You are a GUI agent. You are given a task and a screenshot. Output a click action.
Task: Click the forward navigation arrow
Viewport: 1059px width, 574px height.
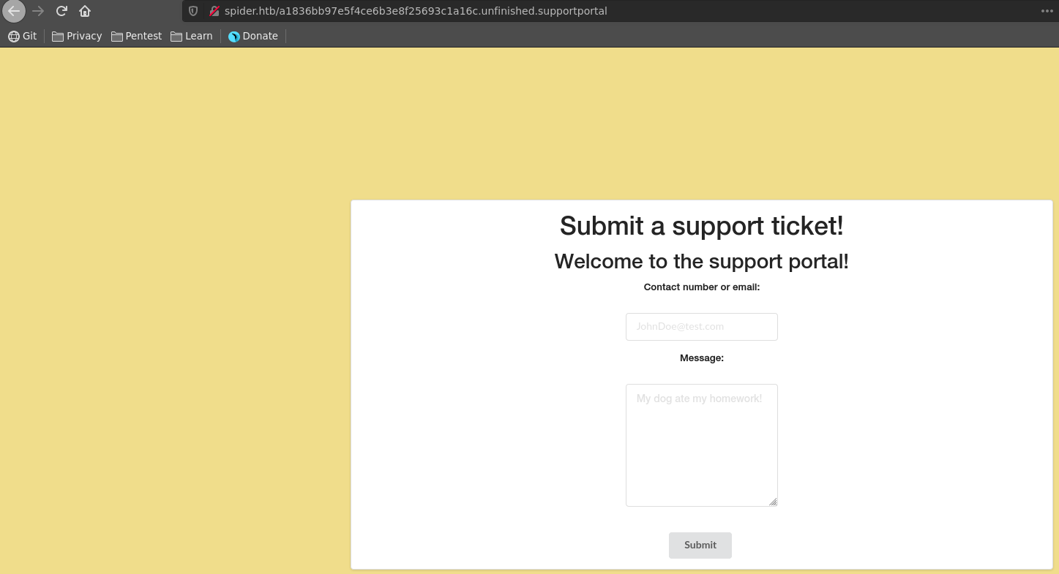coord(38,11)
